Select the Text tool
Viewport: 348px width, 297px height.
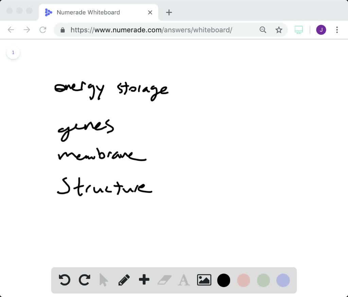[x=184, y=280]
